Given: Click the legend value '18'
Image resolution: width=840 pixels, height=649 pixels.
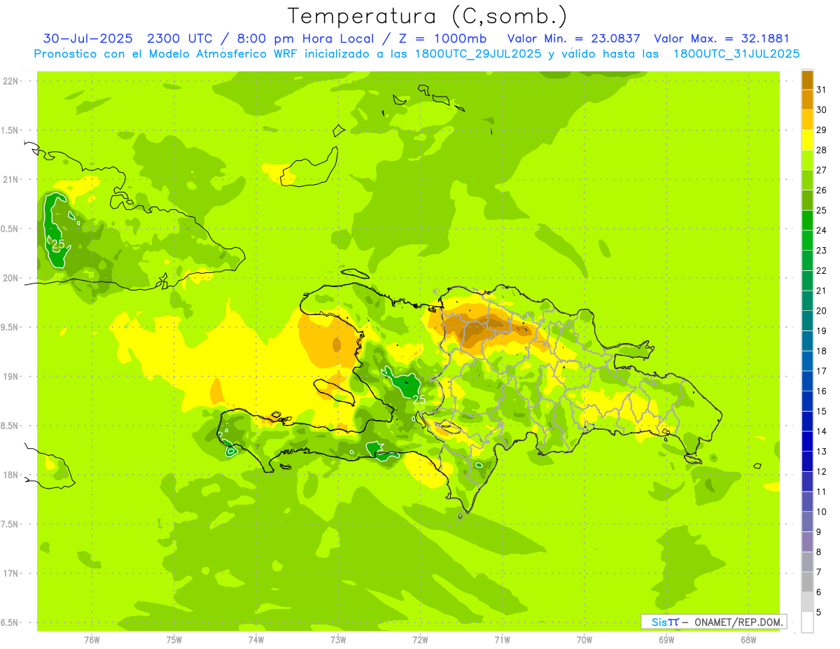Looking at the screenshot, I should pyautogui.click(x=821, y=351).
